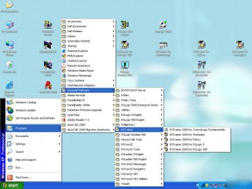The image size is (252, 189).
Task: Launch Adobe Reader 7.0
Action: (x=88, y=120)
